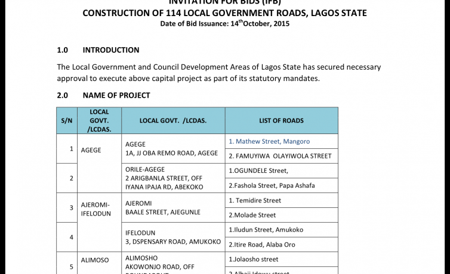This screenshot has height=274, width=450.
Task: Click the 'ORILE-AGEGE' LCDA name
Action: pyautogui.click(x=145, y=170)
